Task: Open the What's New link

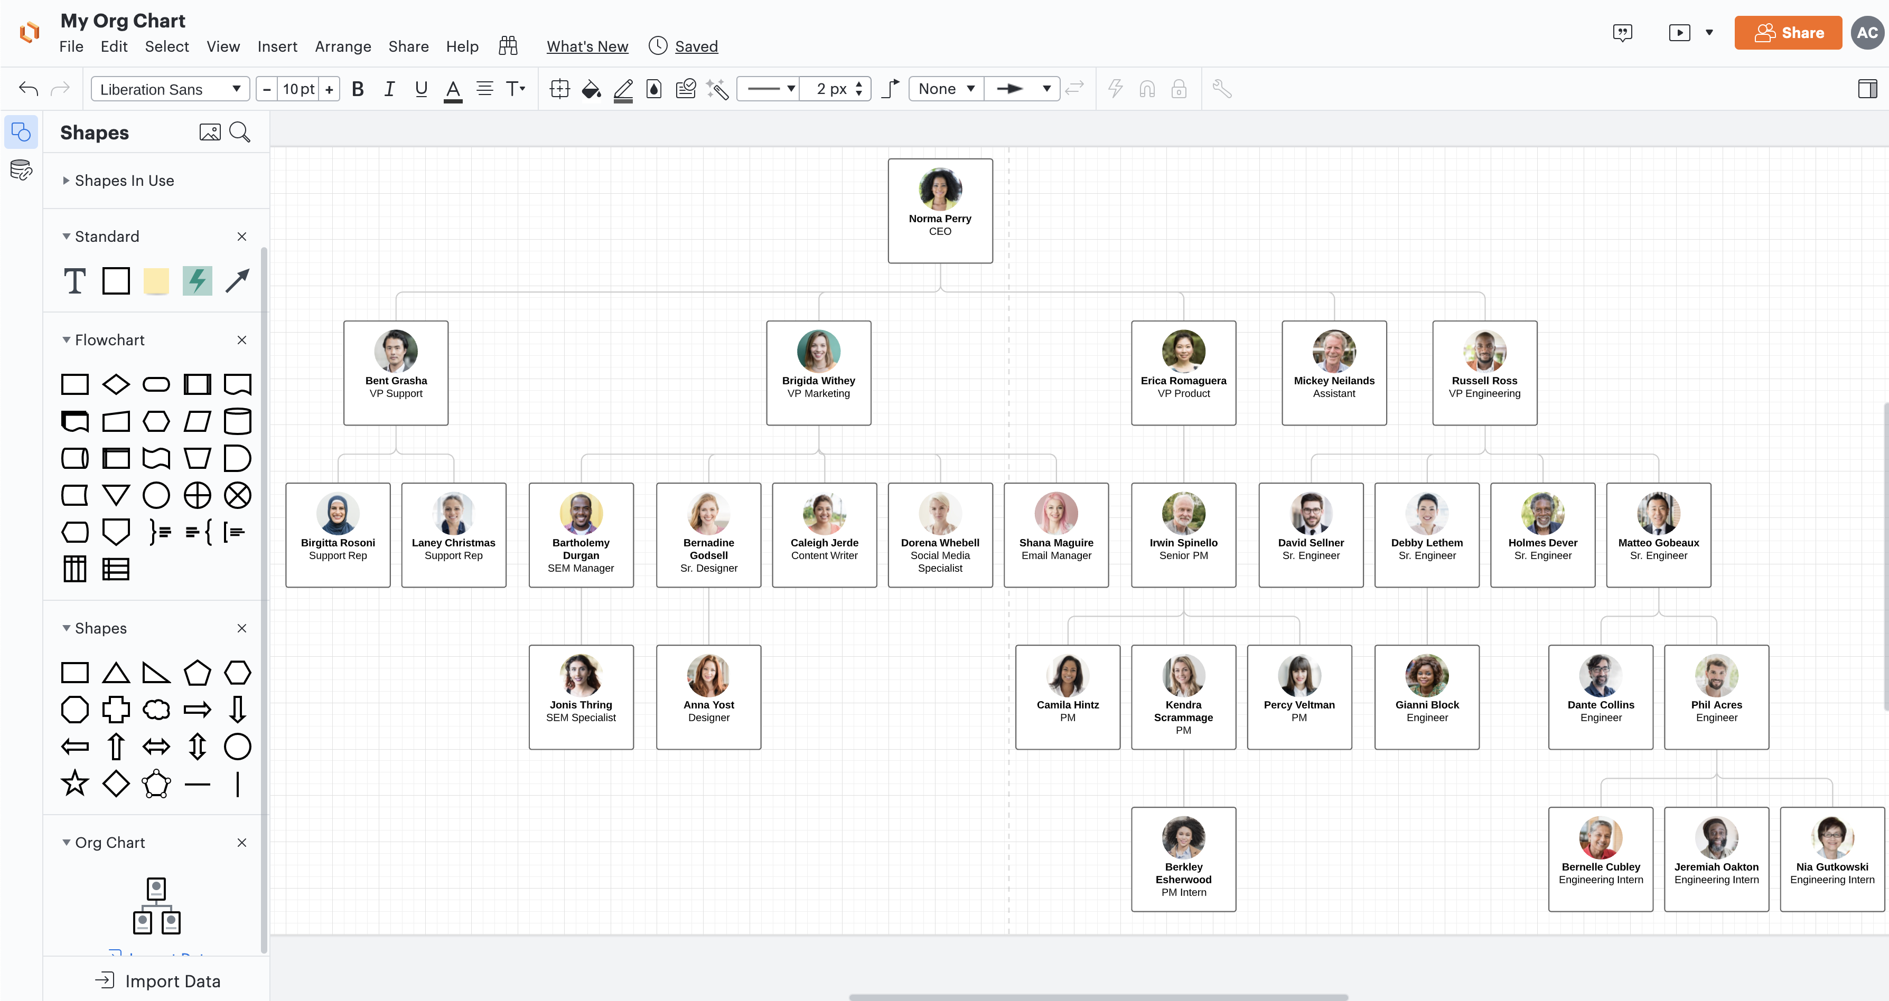Action: (587, 46)
